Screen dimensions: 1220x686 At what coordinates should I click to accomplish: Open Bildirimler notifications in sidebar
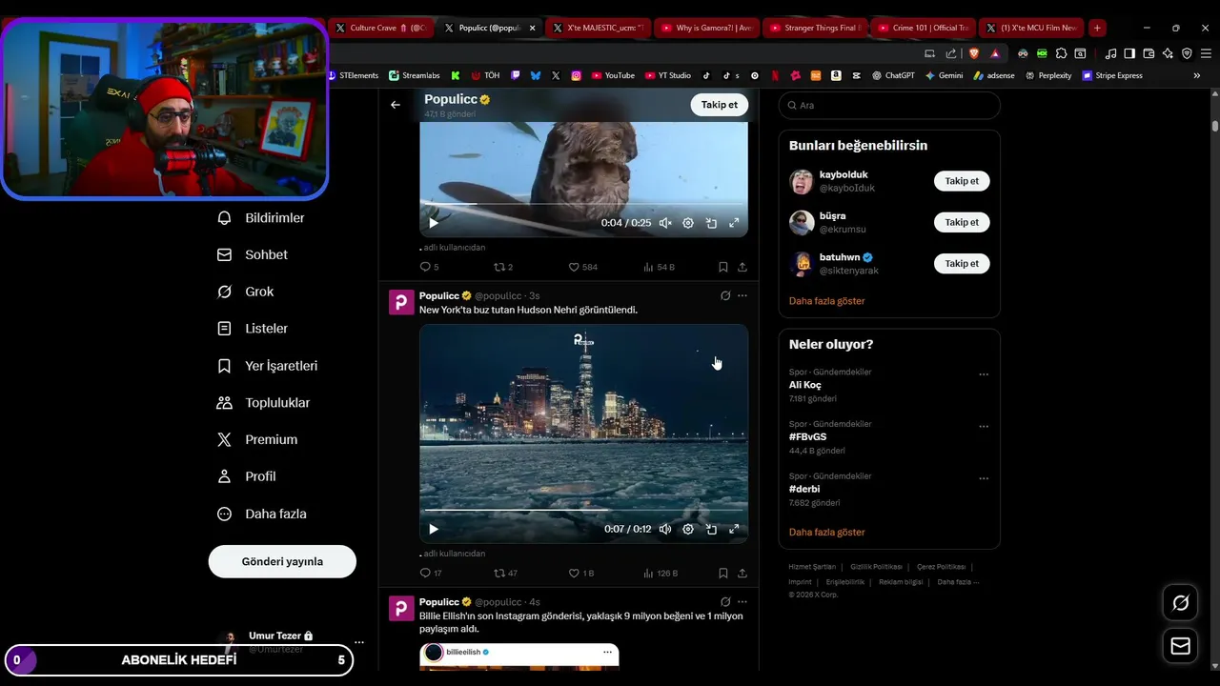click(261, 218)
